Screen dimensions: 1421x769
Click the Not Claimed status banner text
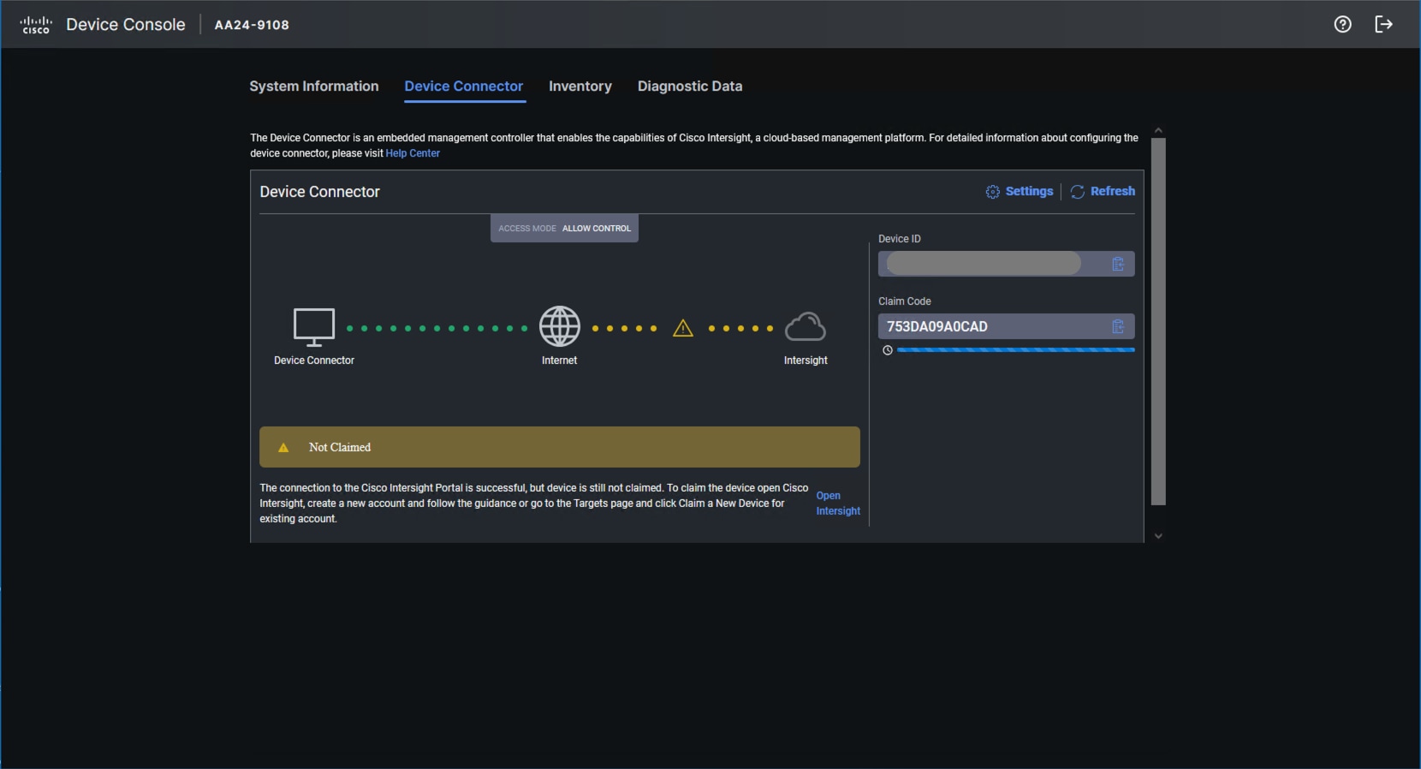340,447
